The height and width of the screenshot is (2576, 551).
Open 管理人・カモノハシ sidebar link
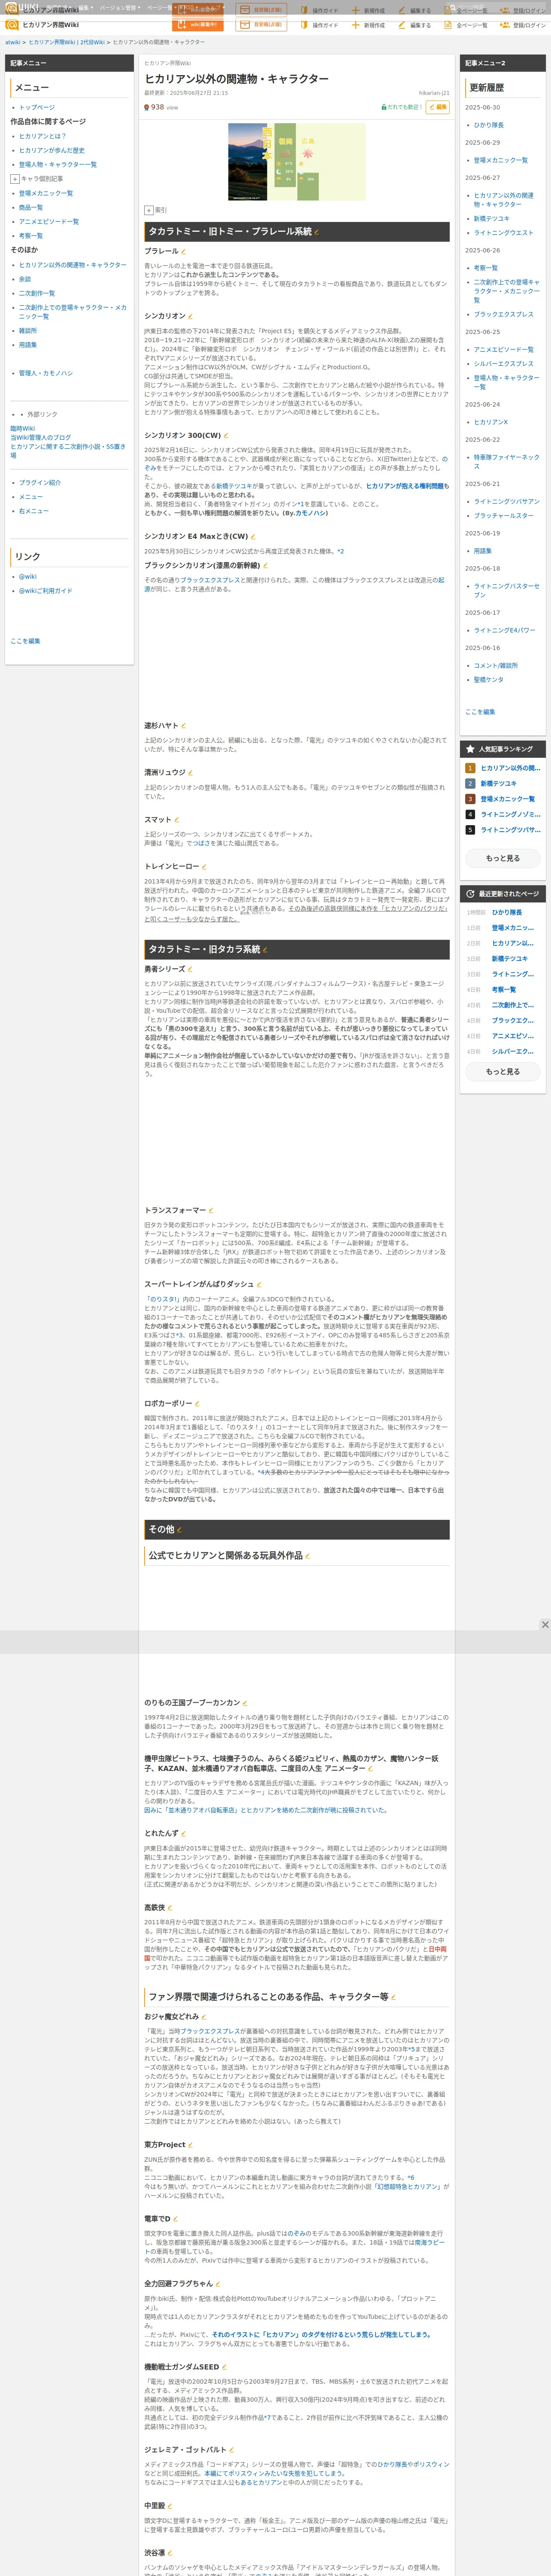pos(46,373)
